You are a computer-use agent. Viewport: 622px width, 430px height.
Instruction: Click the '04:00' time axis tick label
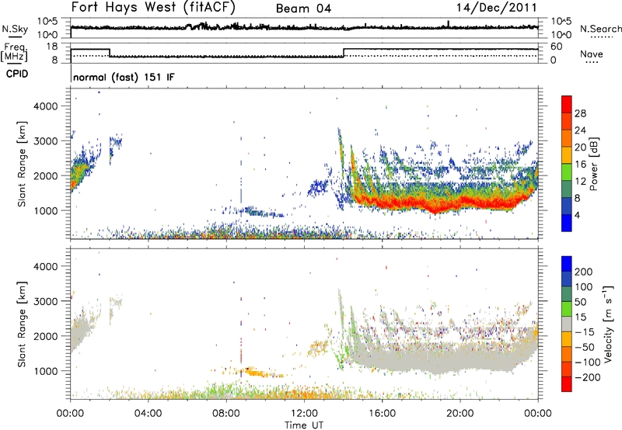coord(148,414)
